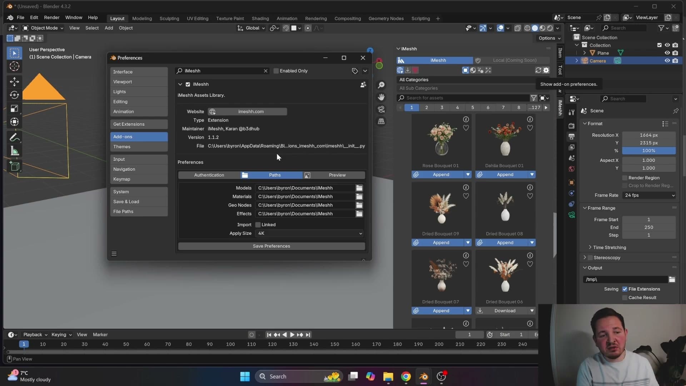Toggle camera view icon in viewport
Image resolution: width=686 pixels, height=386 pixels.
pyautogui.click(x=381, y=109)
